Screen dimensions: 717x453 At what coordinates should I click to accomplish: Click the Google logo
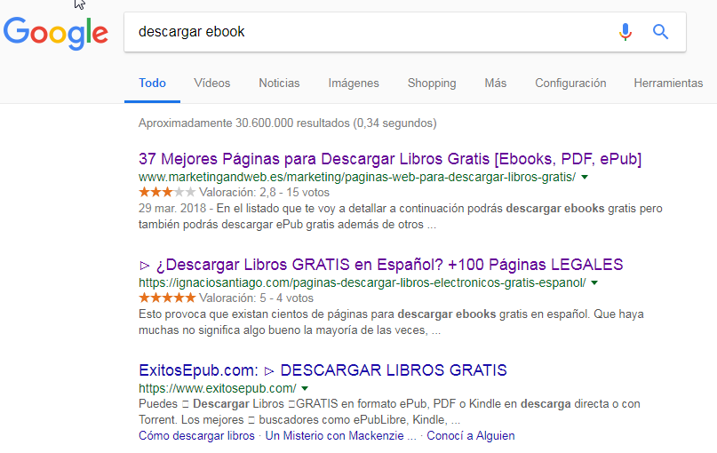click(x=56, y=34)
